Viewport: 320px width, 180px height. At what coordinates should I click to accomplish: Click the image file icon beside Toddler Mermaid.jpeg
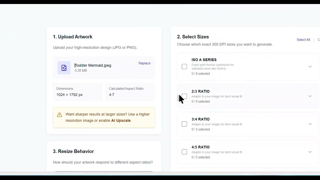[x=64, y=68]
